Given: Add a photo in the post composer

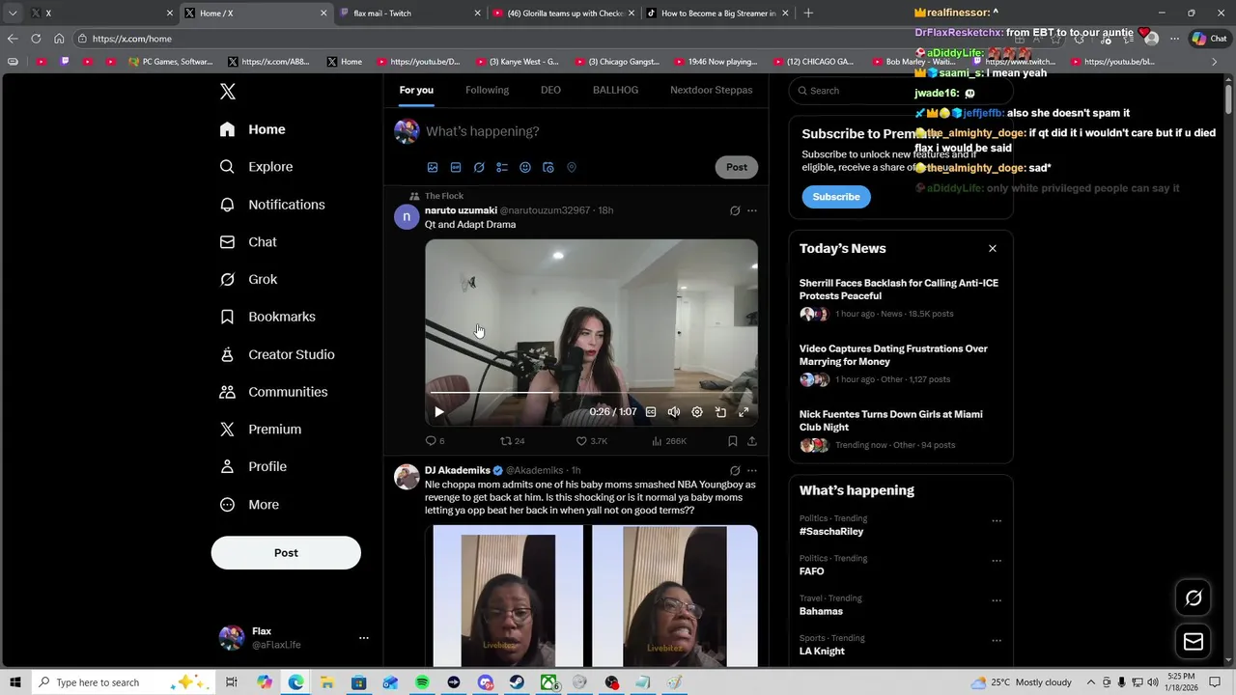Looking at the screenshot, I should click(433, 167).
